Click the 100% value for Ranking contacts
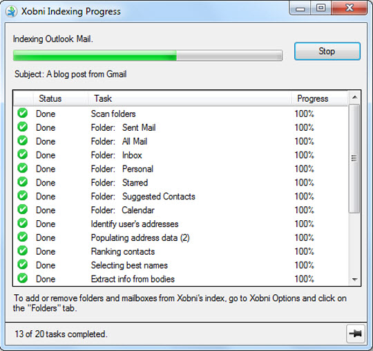The height and width of the screenshot is (351, 373). click(304, 251)
